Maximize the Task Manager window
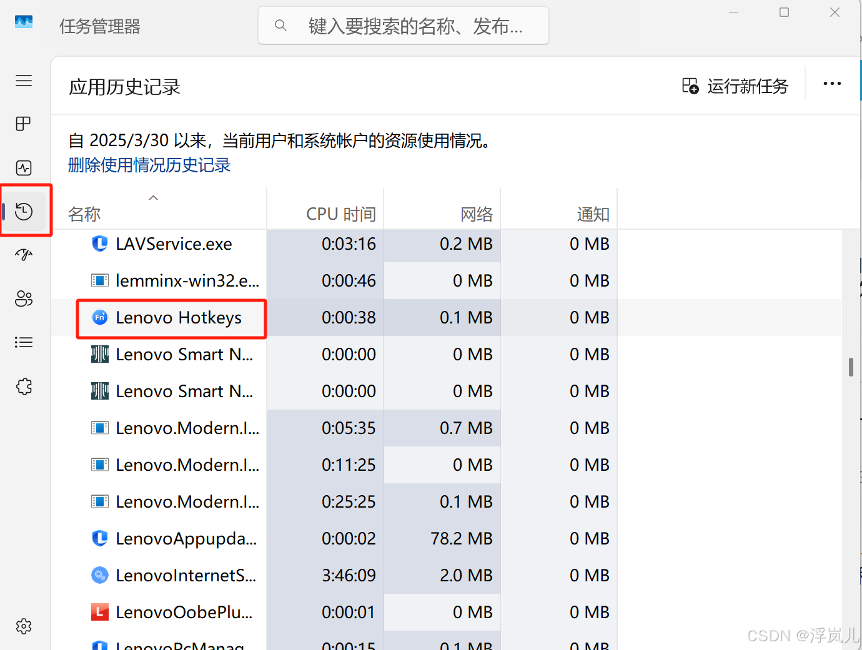The width and height of the screenshot is (862, 650). (784, 12)
